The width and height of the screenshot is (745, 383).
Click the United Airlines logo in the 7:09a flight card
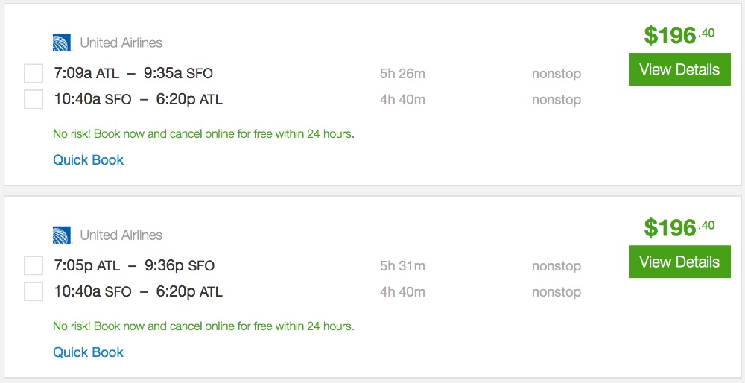(62, 42)
